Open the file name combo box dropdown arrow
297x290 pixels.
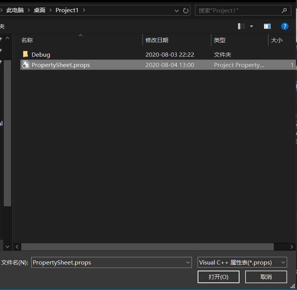point(188,262)
